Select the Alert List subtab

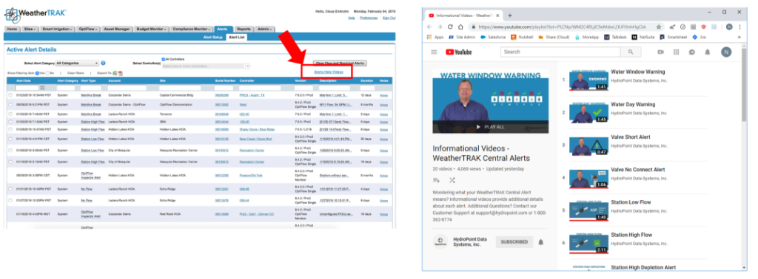point(236,37)
